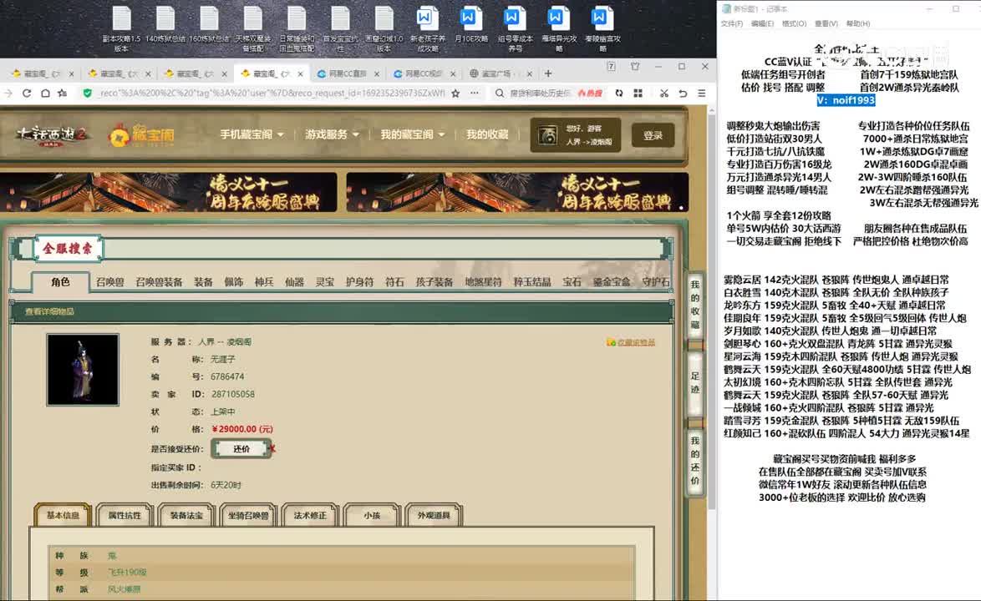Click the seller ID '287105058'

(x=233, y=394)
